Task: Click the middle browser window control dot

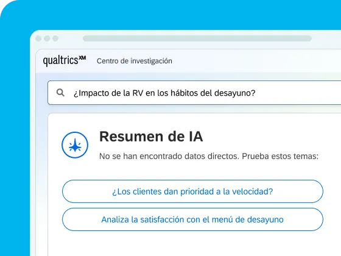Action: point(47,38)
